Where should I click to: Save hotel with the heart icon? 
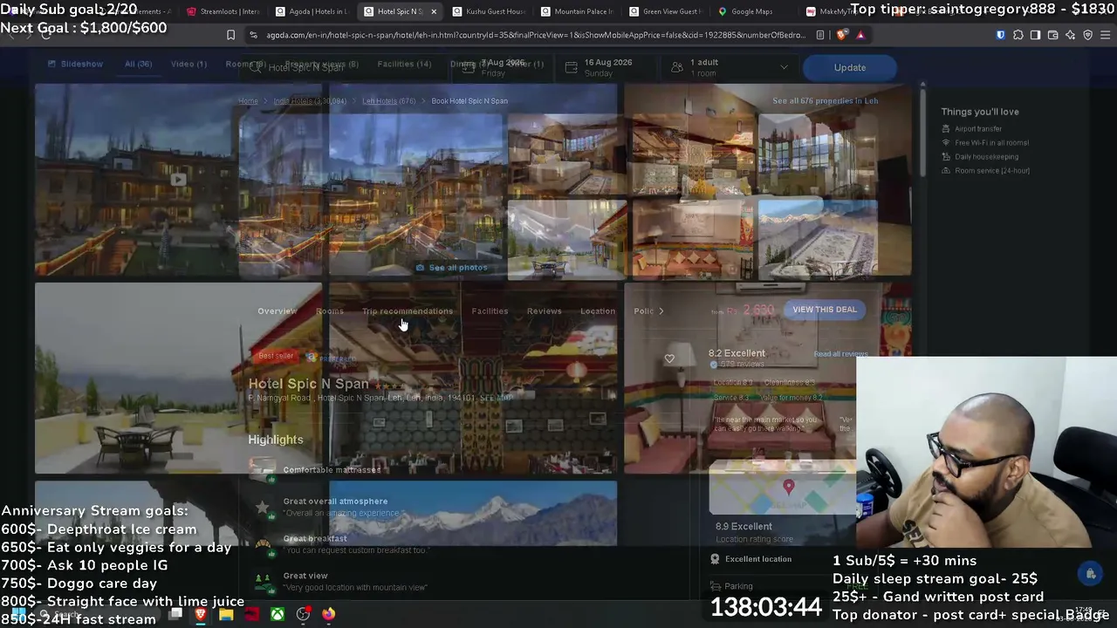pos(669,358)
